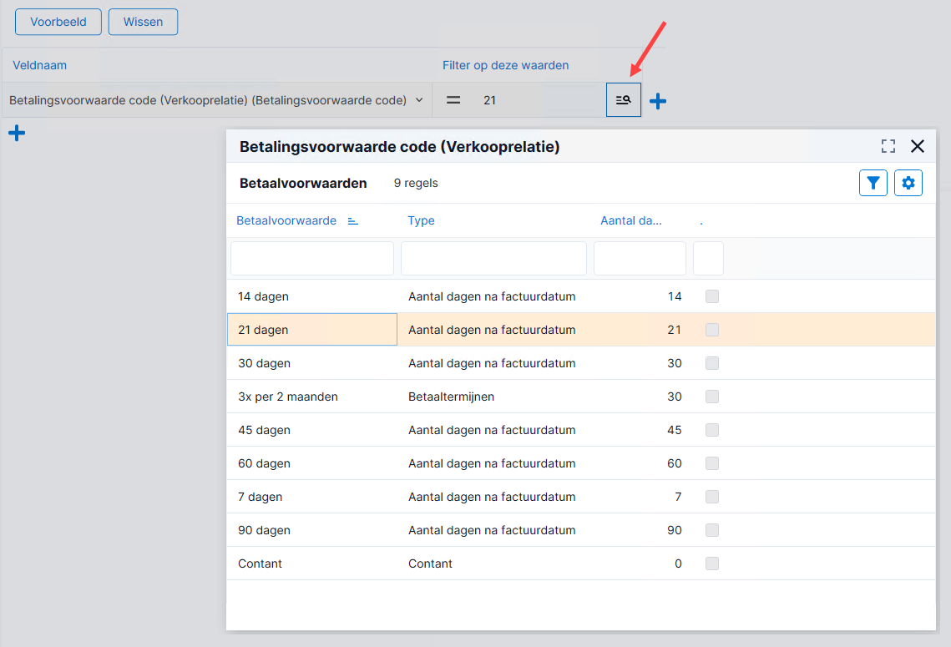951x647 pixels.
Task: Expand the popup to full screen
Action: point(888,146)
